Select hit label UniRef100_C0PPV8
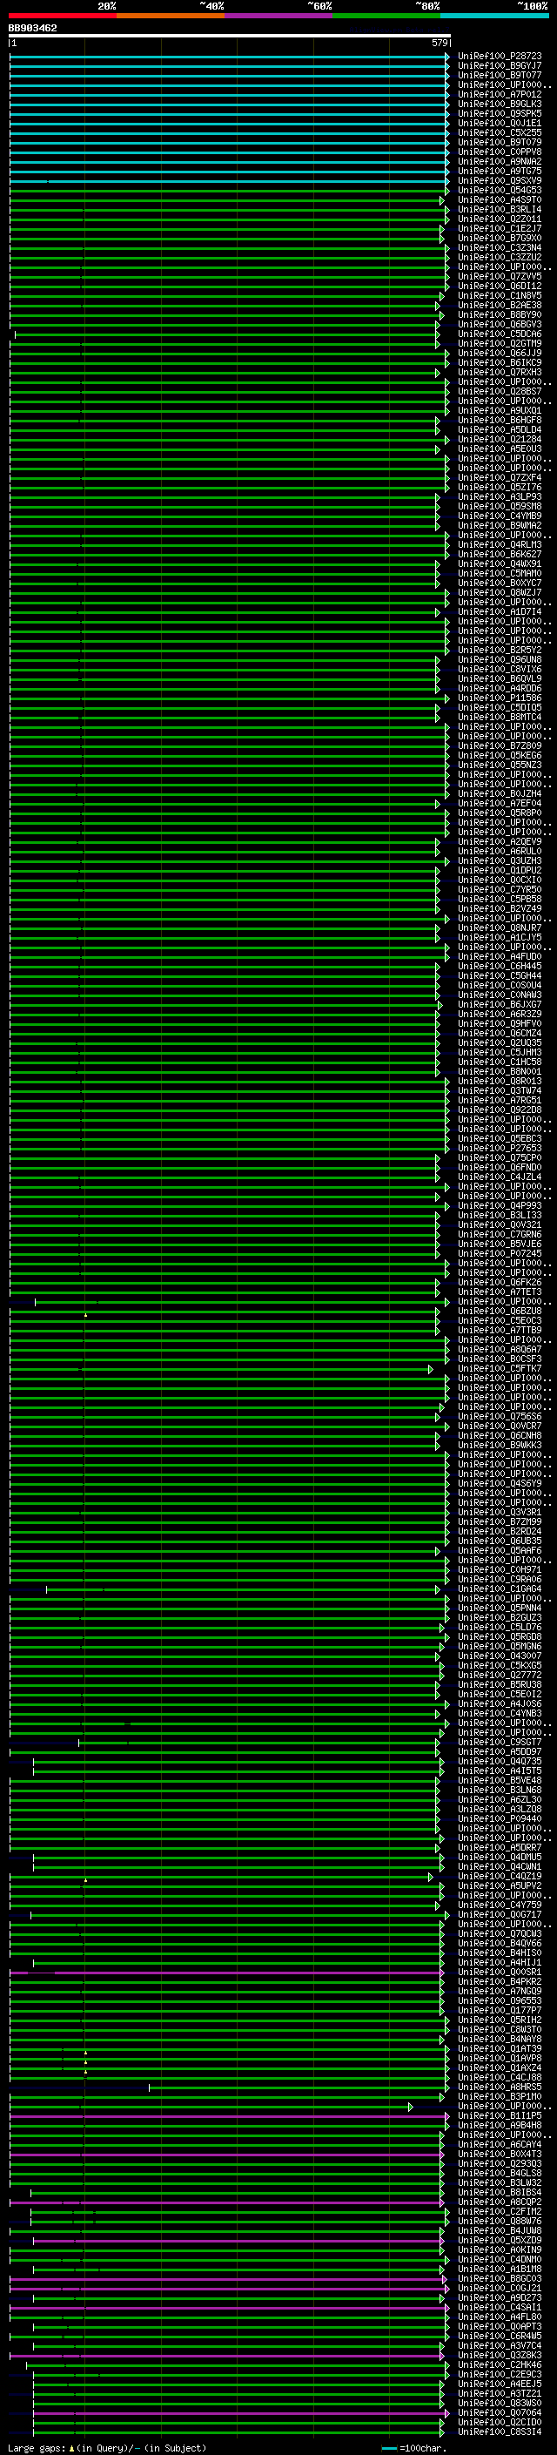The height and width of the screenshot is (2455, 557). pos(499,152)
